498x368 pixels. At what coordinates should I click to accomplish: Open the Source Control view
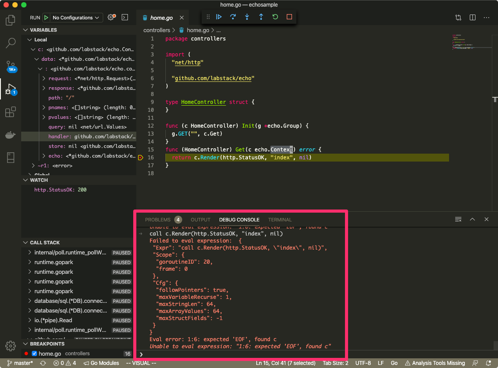tap(11, 66)
